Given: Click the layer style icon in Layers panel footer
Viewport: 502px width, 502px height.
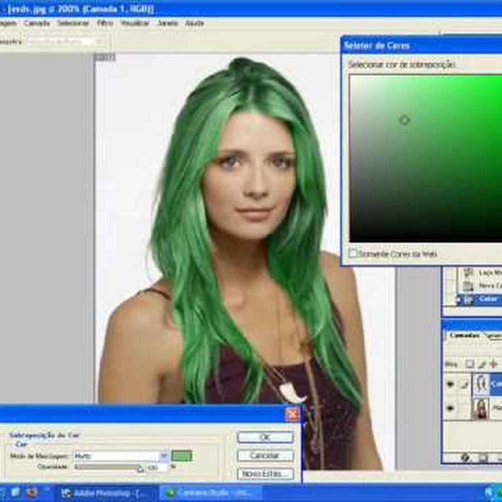Looking at the screenshot, I should click(x=465, y=457).
